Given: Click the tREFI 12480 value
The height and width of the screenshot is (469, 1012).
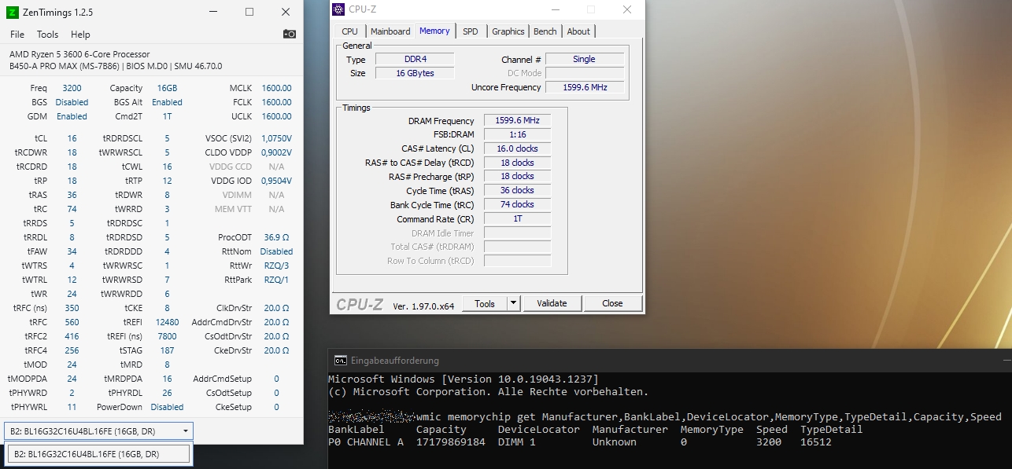Looking at the screenshot, I should click(x=167, y=322).
